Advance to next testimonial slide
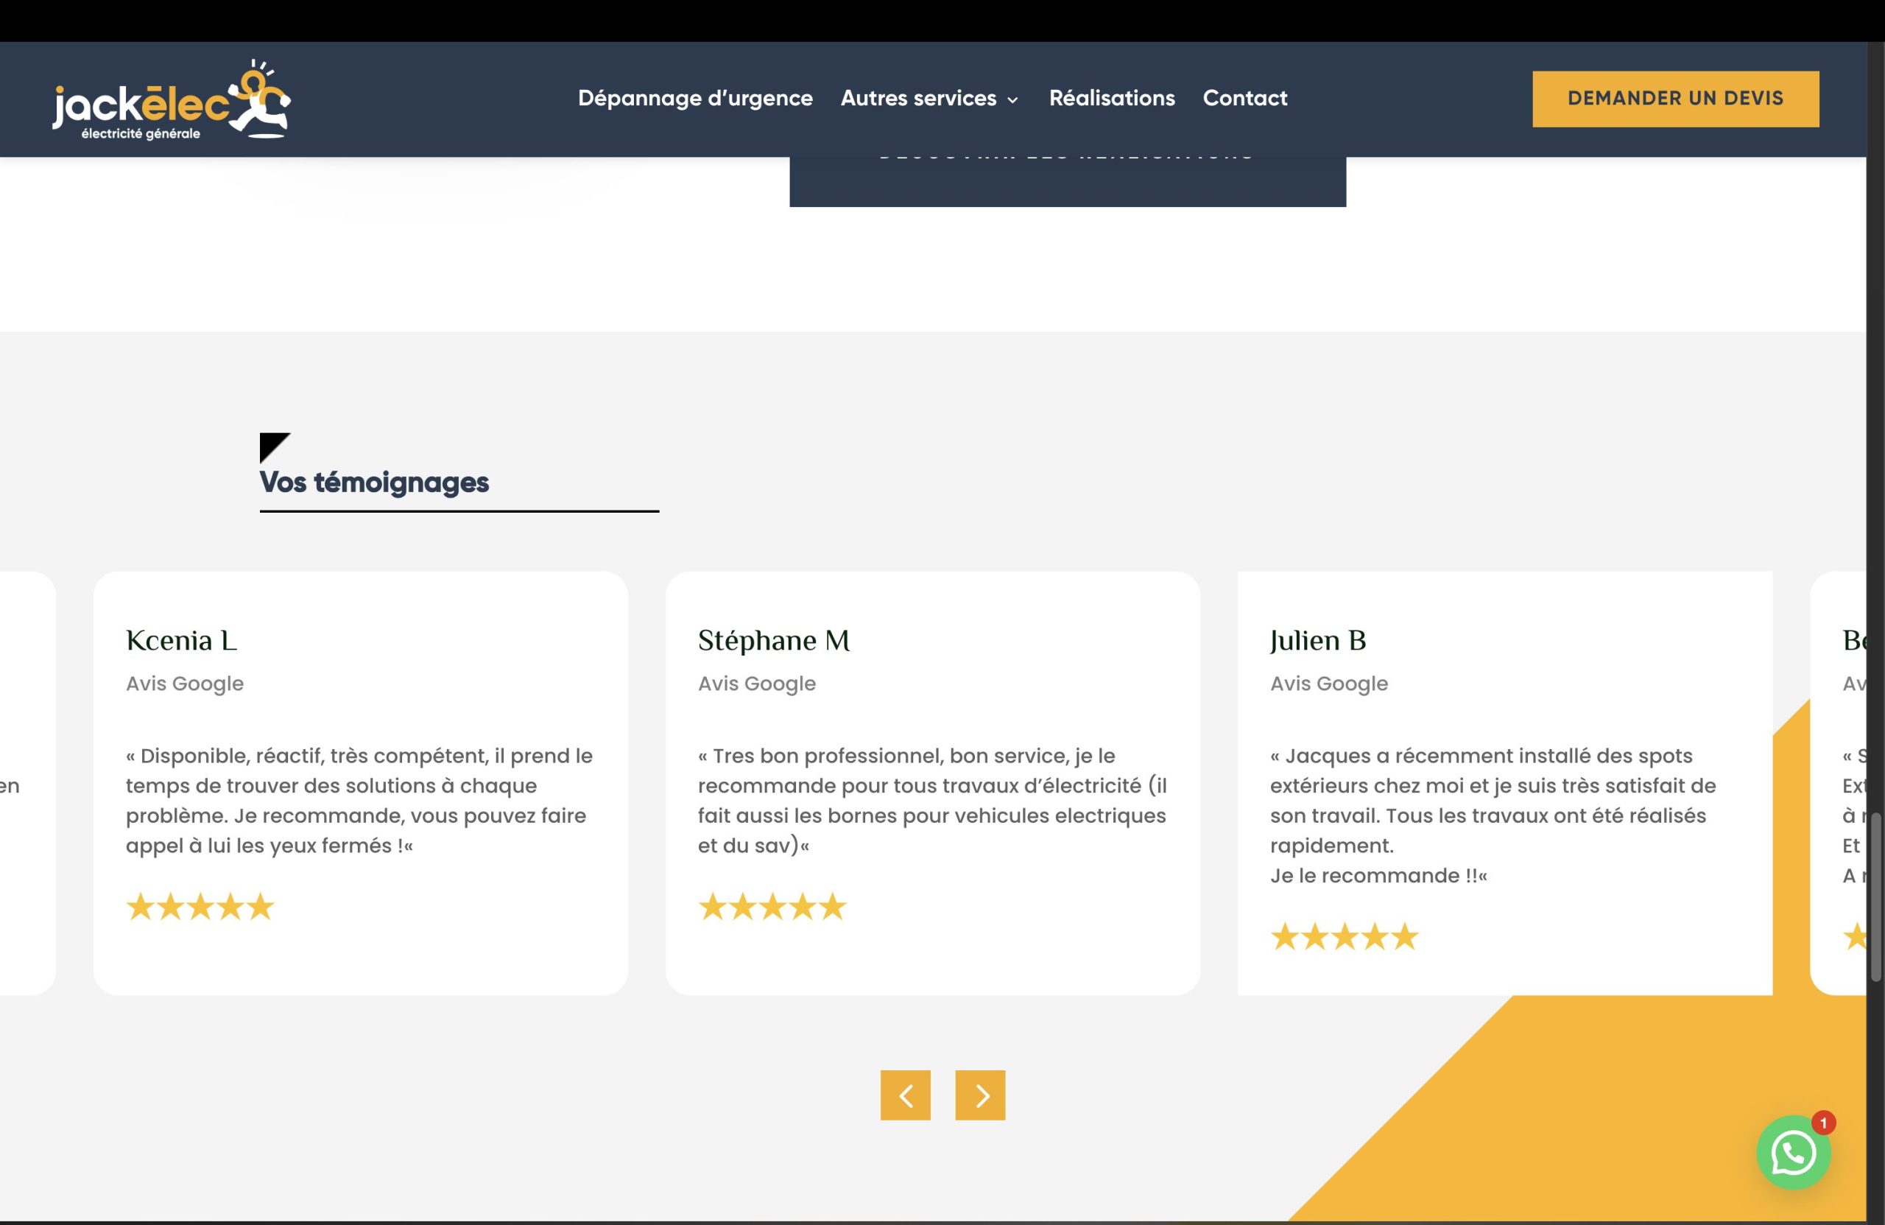Image resolution: width=1885 pixels, height=1225 pixels. click(980, 1095)
